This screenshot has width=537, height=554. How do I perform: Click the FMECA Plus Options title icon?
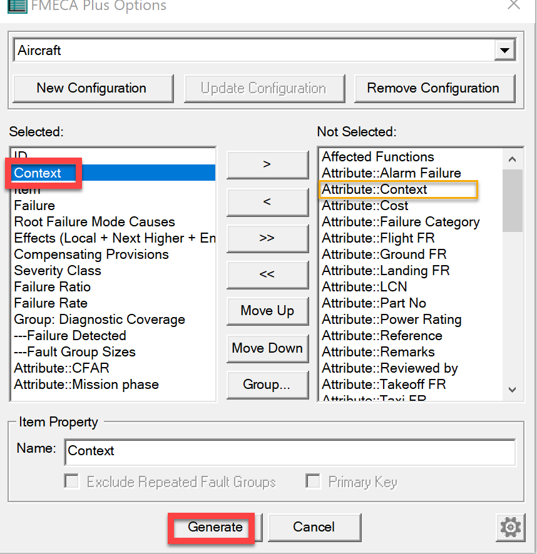[x=16, y=6]
